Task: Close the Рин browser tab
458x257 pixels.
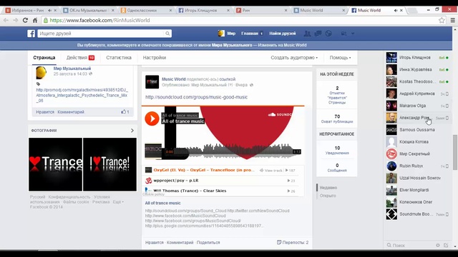Action: (286, 10)
